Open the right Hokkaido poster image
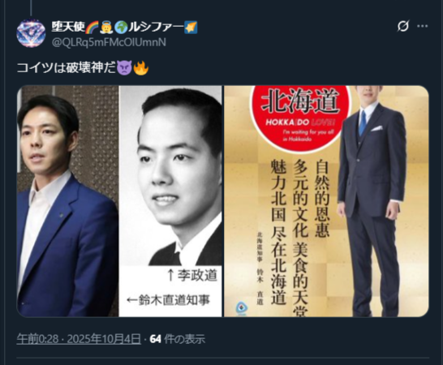 click(x=326, y=201)
